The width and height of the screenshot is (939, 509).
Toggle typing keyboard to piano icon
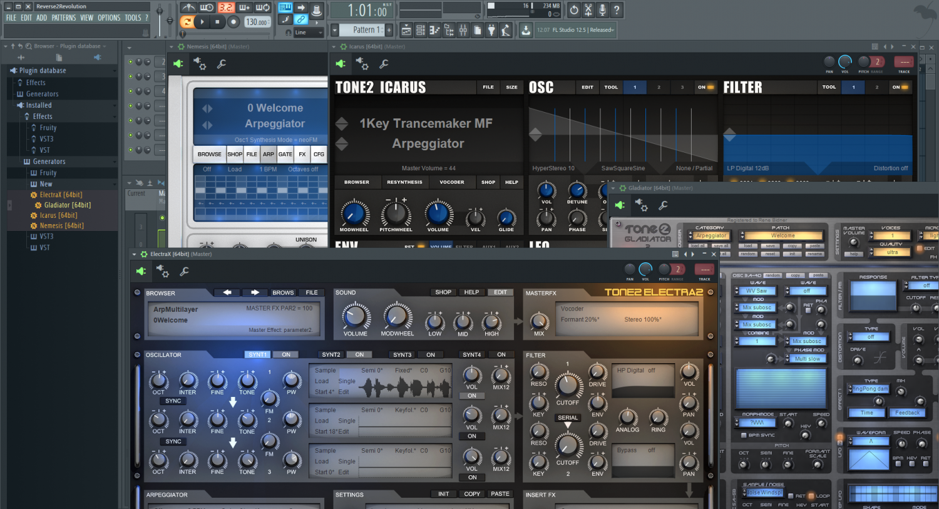(285, 8)
